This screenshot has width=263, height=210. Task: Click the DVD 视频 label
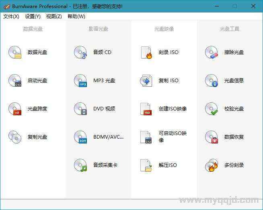[x=104, y=109]
